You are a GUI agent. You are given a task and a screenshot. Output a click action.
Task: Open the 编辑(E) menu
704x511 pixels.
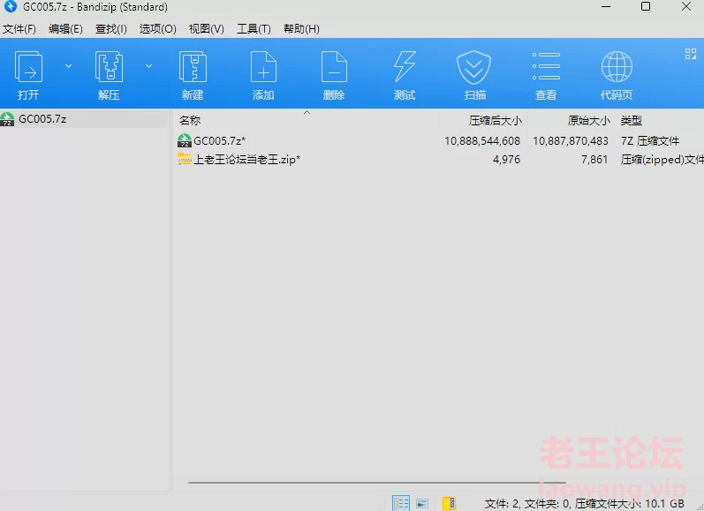(65, 29)
